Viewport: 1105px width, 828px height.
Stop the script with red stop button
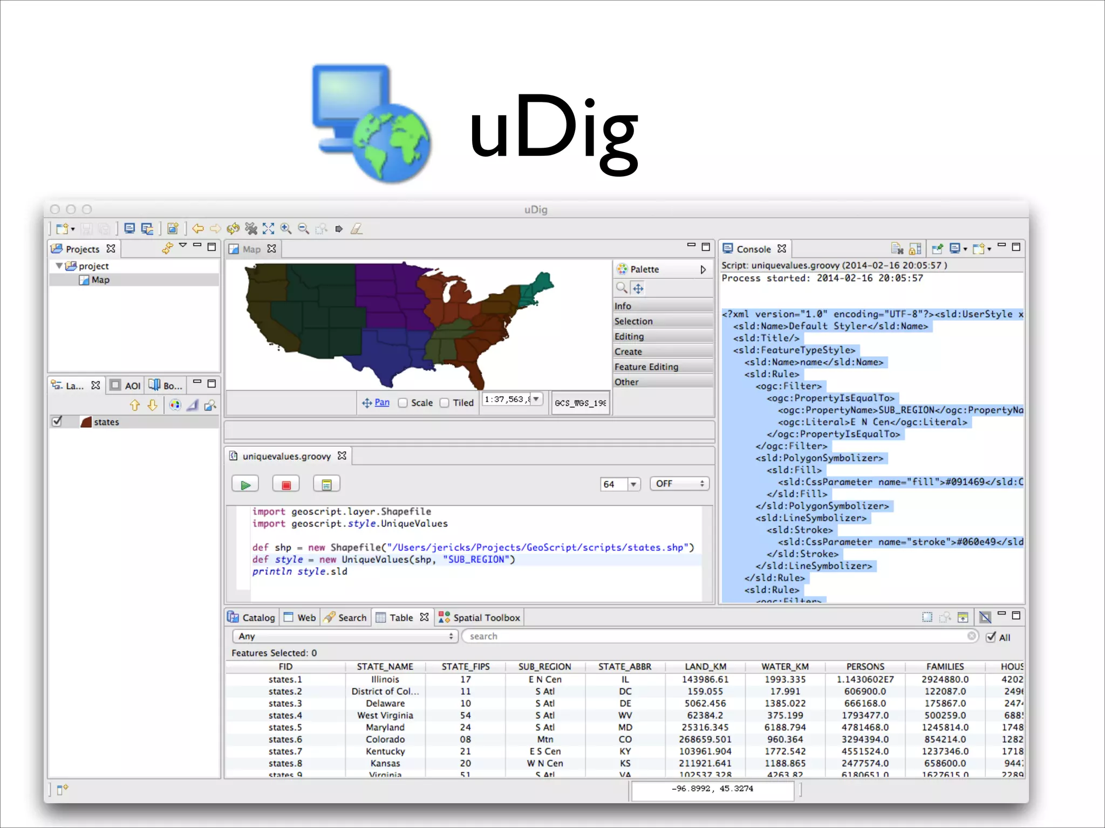(286, 484)
